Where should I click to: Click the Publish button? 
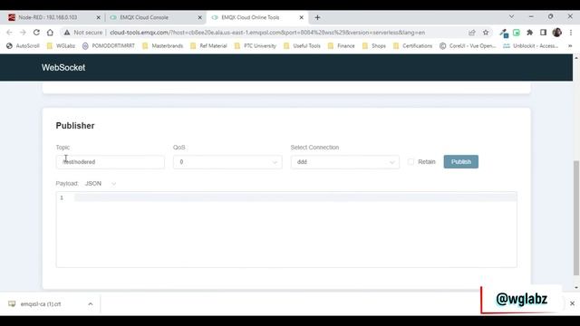pos(461,161)
